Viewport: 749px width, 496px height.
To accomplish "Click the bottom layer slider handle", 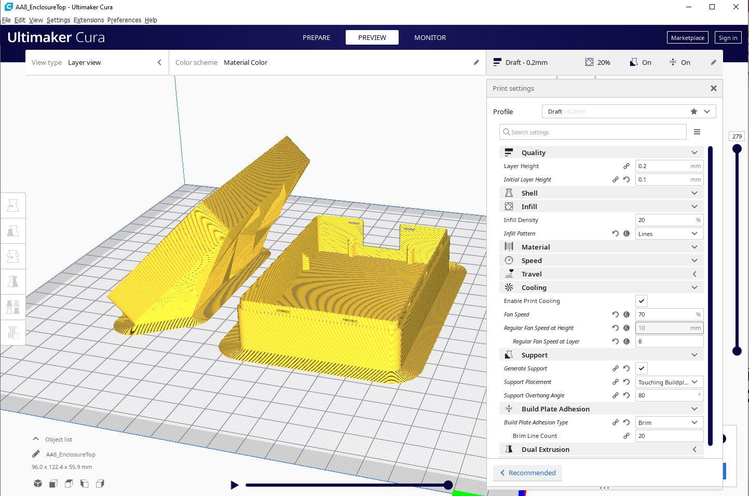I will tap(737, 351).
